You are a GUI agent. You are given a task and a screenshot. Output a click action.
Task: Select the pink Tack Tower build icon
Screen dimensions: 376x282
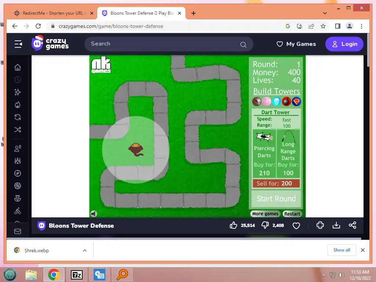tap(267, 101)
